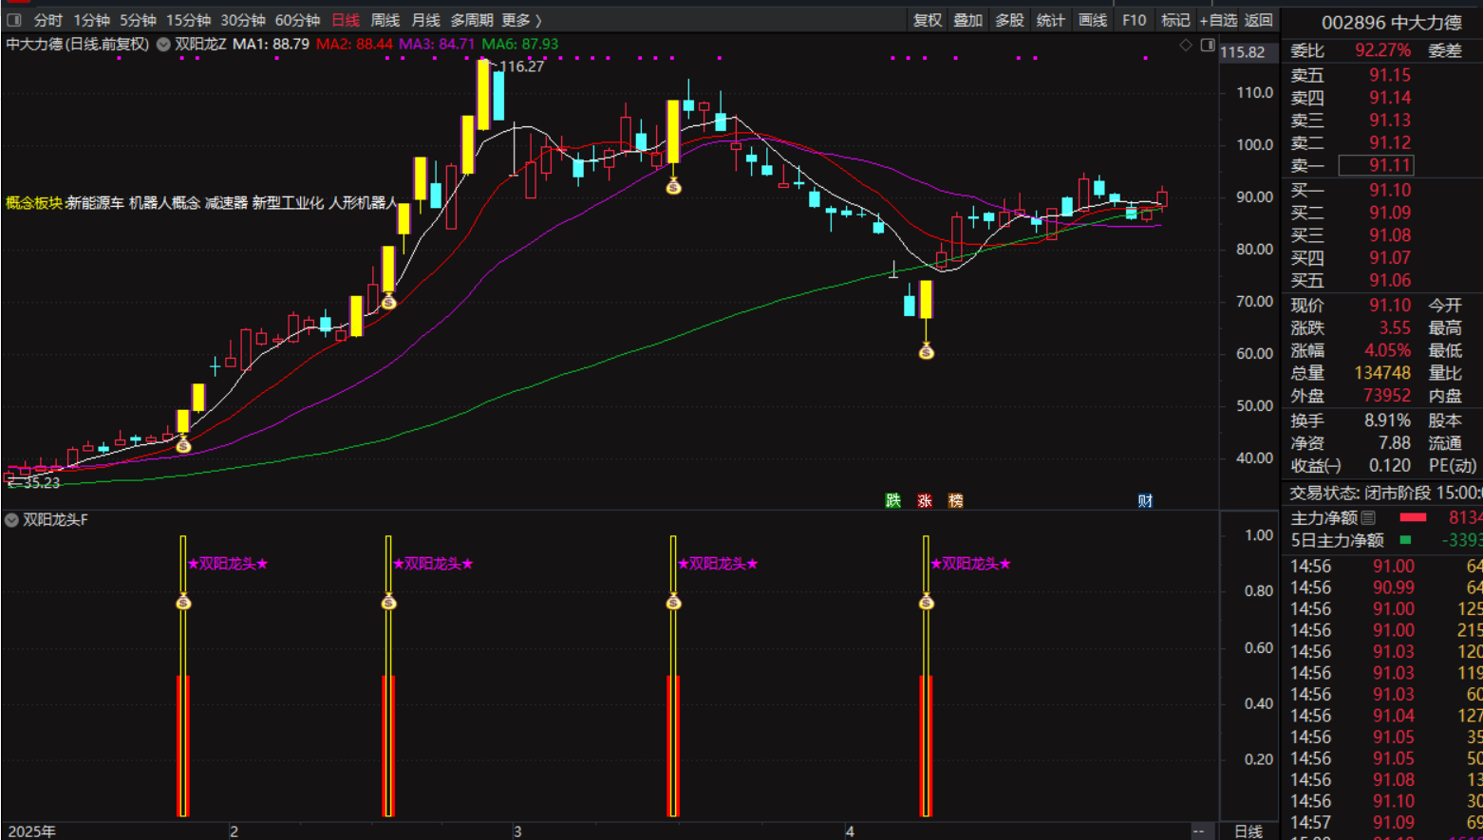The width and height of the screenshot is (1483, 840).
Task: Toggle the left panel icon beside 分时
Action: click(x=14, y=20)
